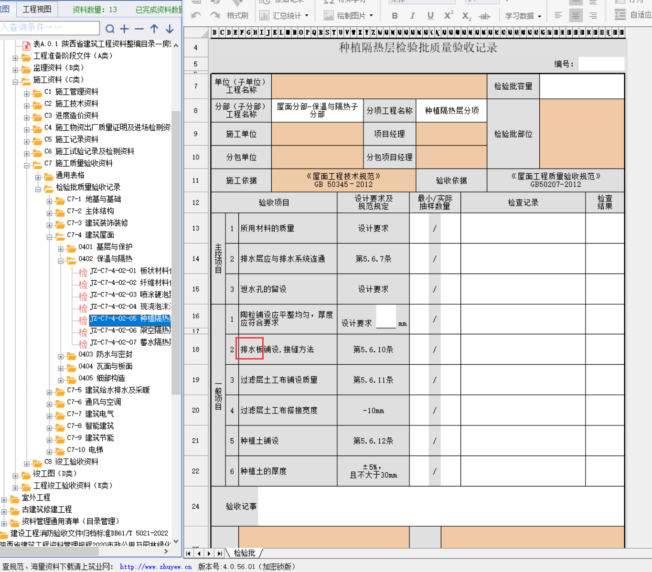Click the down arrow icon in tree toolbar
Image resolution: width=652 pixels, height=572 pixels.
pos(170,29)
